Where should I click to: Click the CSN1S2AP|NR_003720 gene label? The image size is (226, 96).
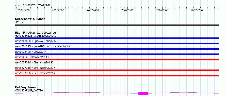point(29,90)
